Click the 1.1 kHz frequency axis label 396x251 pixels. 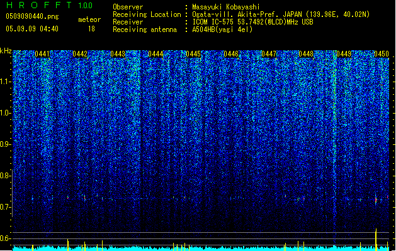click(6, 82)
